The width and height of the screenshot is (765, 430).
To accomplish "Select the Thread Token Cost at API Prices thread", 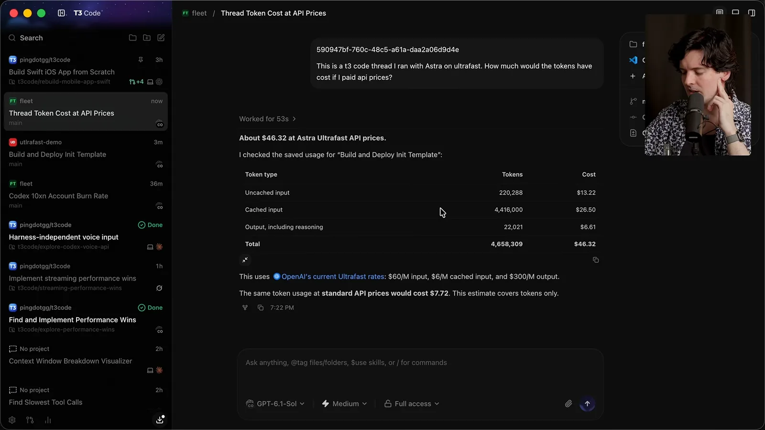I will pyautogui.click(x=86, y=112).
